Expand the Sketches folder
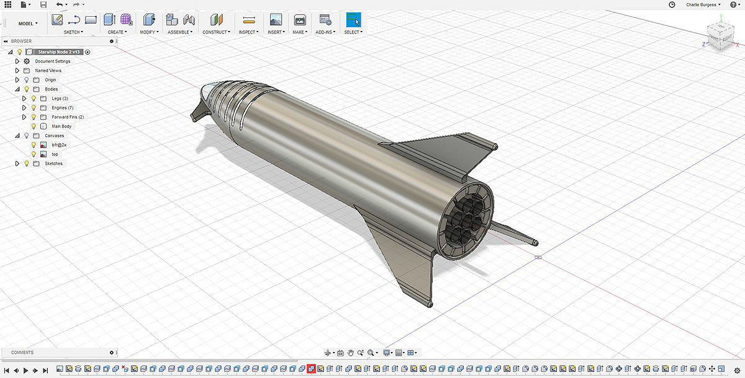 (x=17, y=164)
